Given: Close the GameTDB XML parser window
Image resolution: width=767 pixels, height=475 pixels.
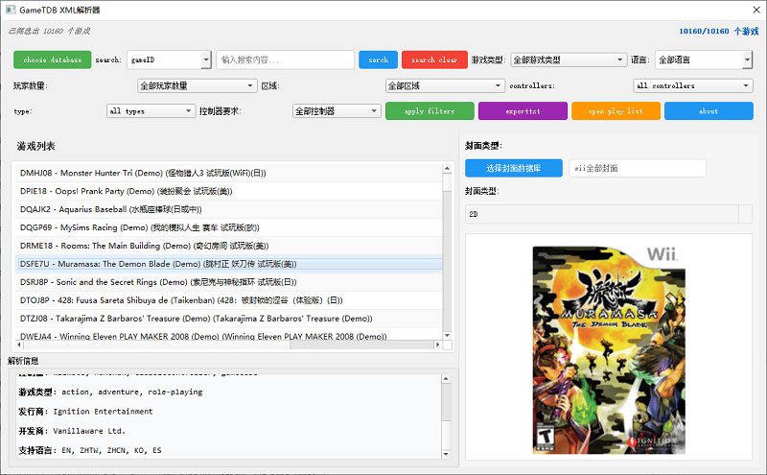Looking at the screenshot, I should coord(756,10).
